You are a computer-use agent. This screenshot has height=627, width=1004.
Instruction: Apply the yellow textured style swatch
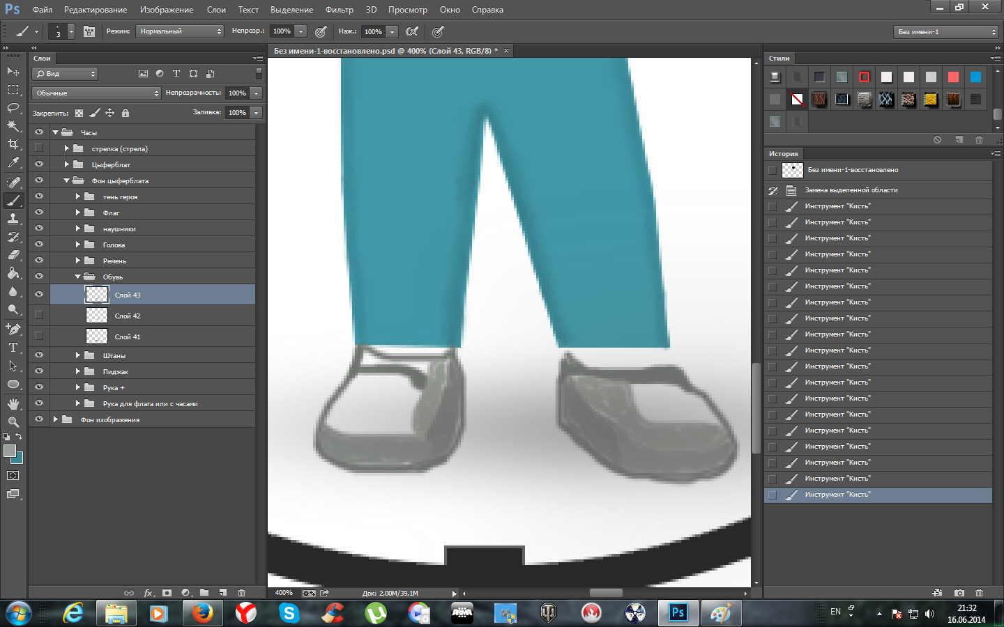[931, 100]
